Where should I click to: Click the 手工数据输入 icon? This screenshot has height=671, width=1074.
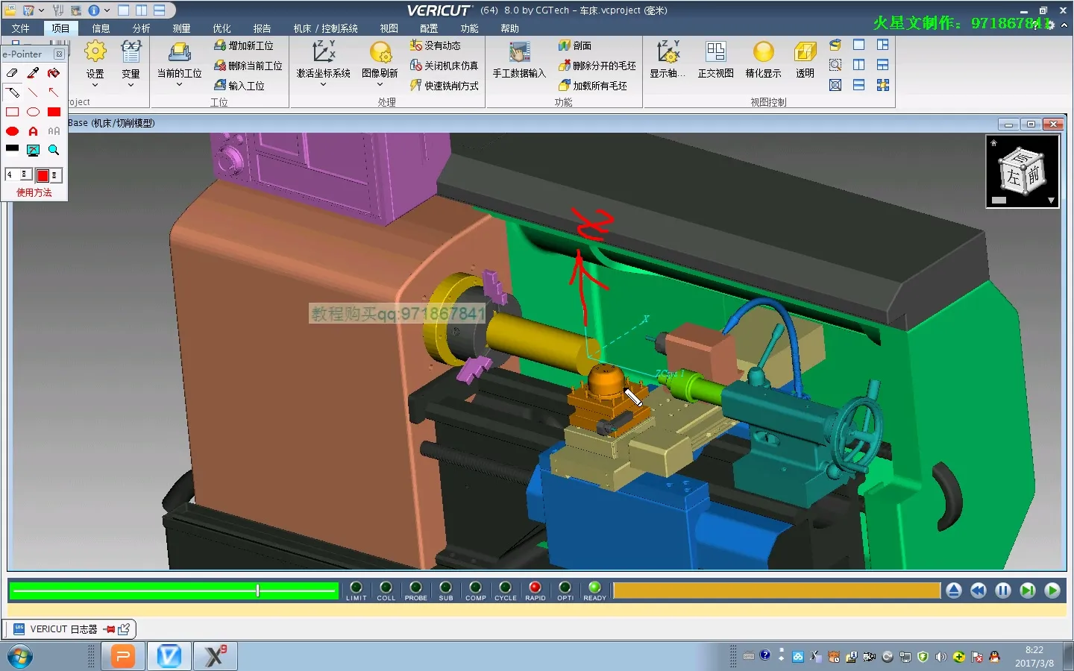click(519, 53)
